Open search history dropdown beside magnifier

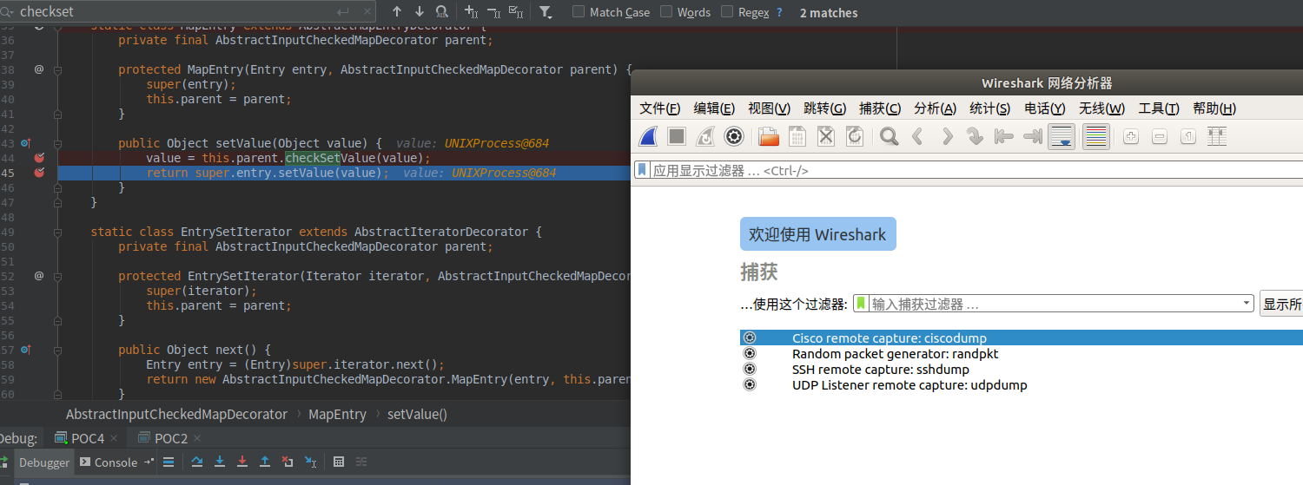[x=5, y=12]
